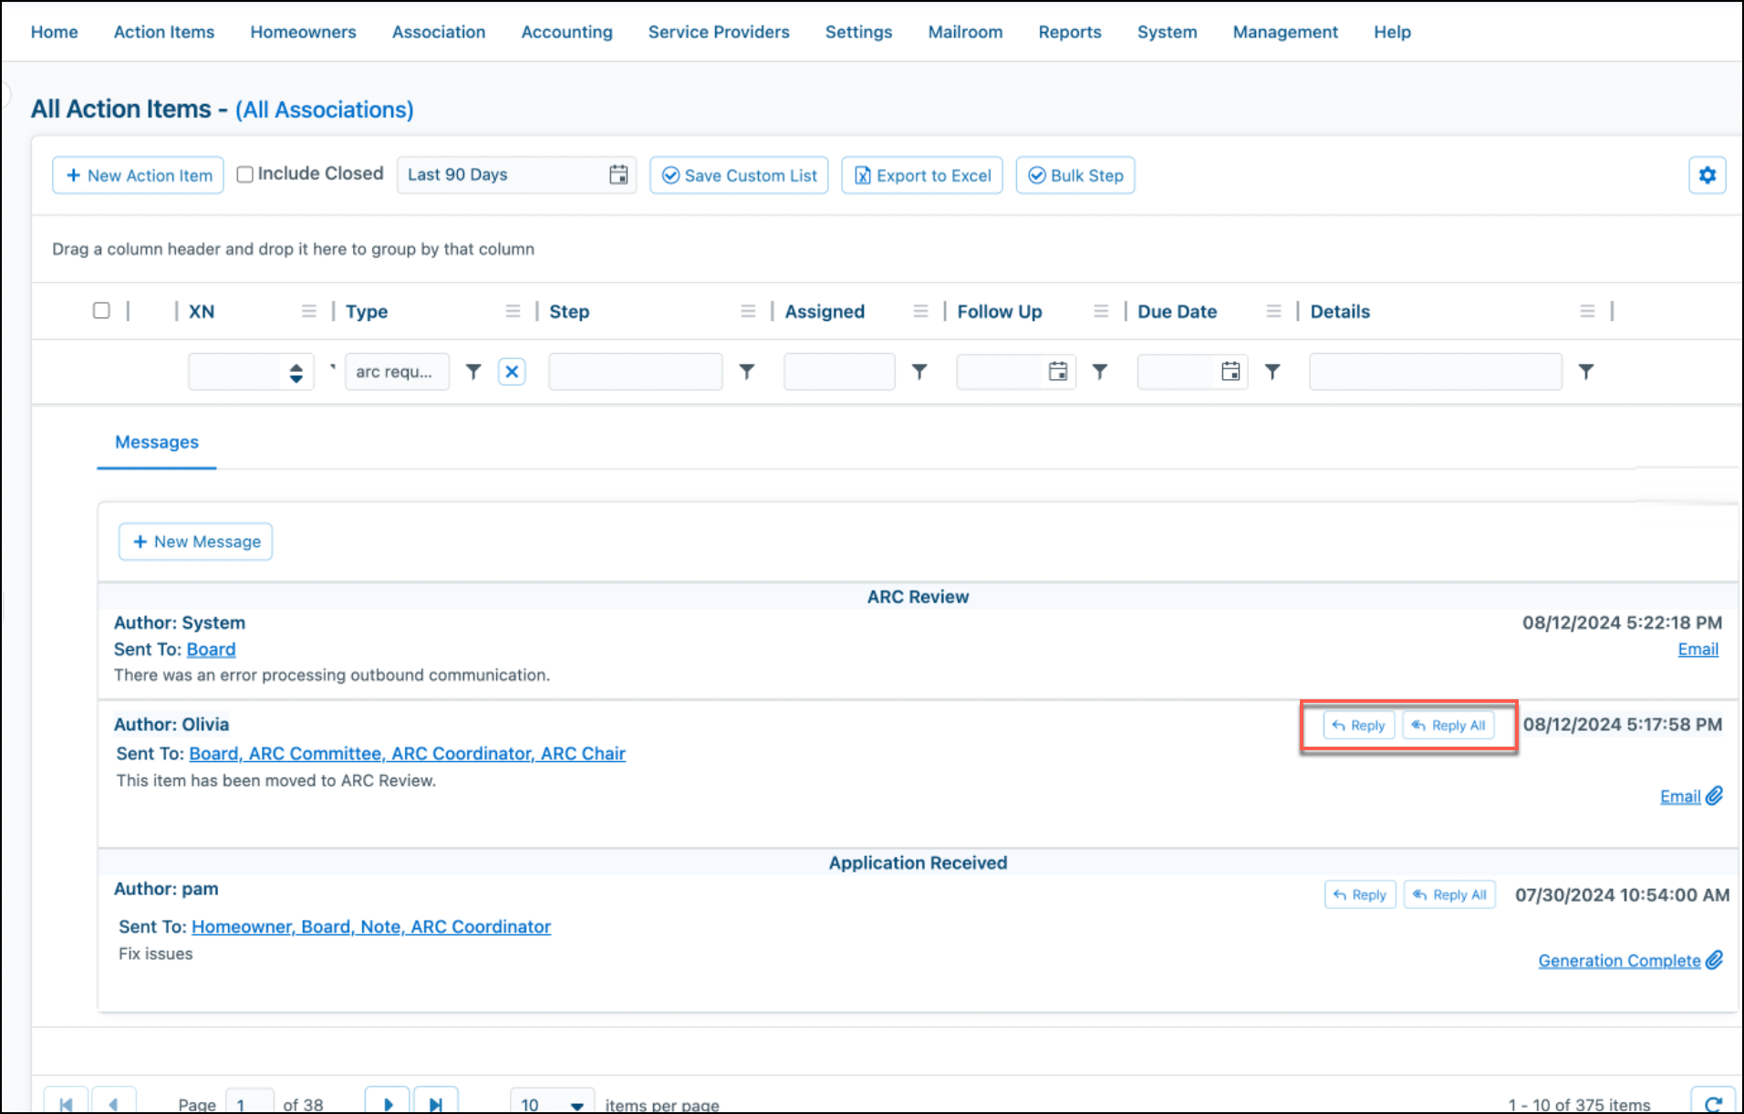The height and width of the screenshot is (1114, 1744).
Task: Check the select-all checkbox in the header row
Action: click(101, 310)
